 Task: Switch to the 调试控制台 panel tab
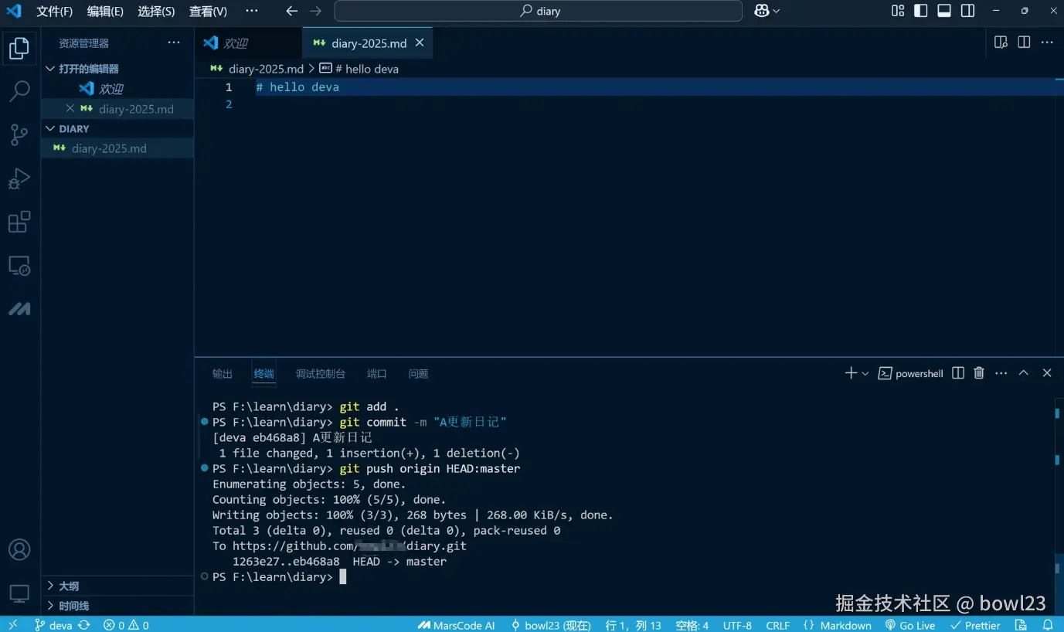(321, 373)
